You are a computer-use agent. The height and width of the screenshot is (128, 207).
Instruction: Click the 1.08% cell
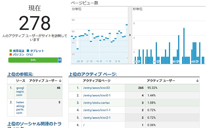click(x=151, y=103)
